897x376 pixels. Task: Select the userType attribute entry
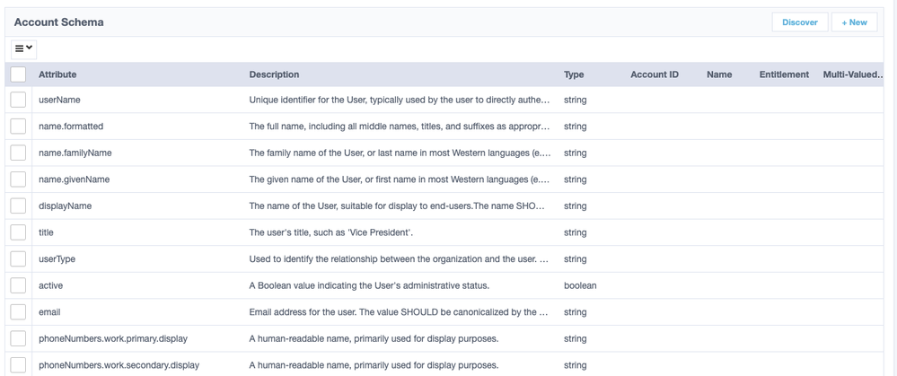57,258
